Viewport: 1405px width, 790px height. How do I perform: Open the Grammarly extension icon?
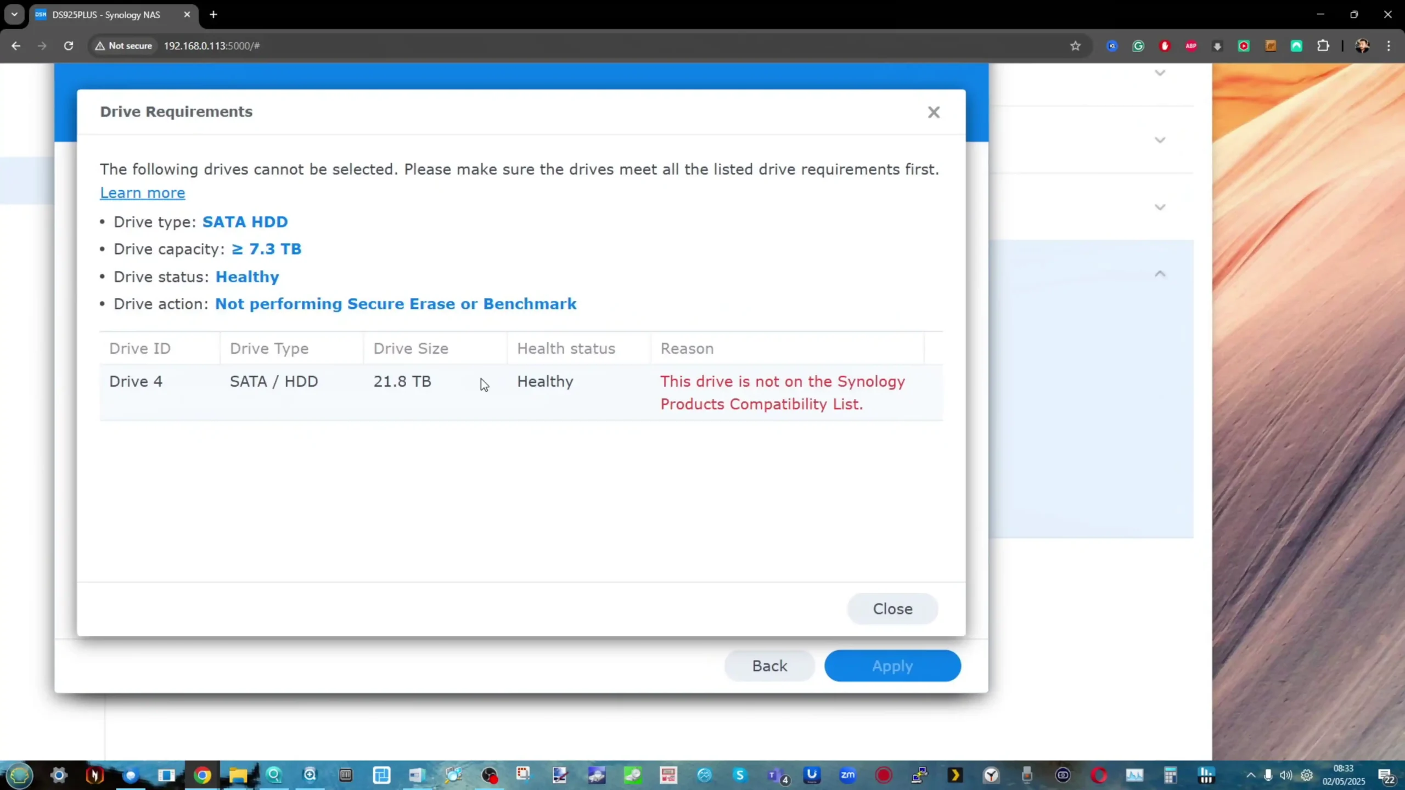[1138, 46]
